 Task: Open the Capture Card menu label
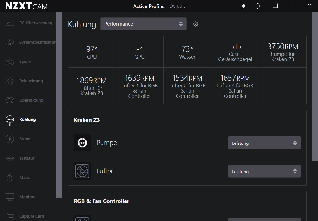(x=32, y=216)
